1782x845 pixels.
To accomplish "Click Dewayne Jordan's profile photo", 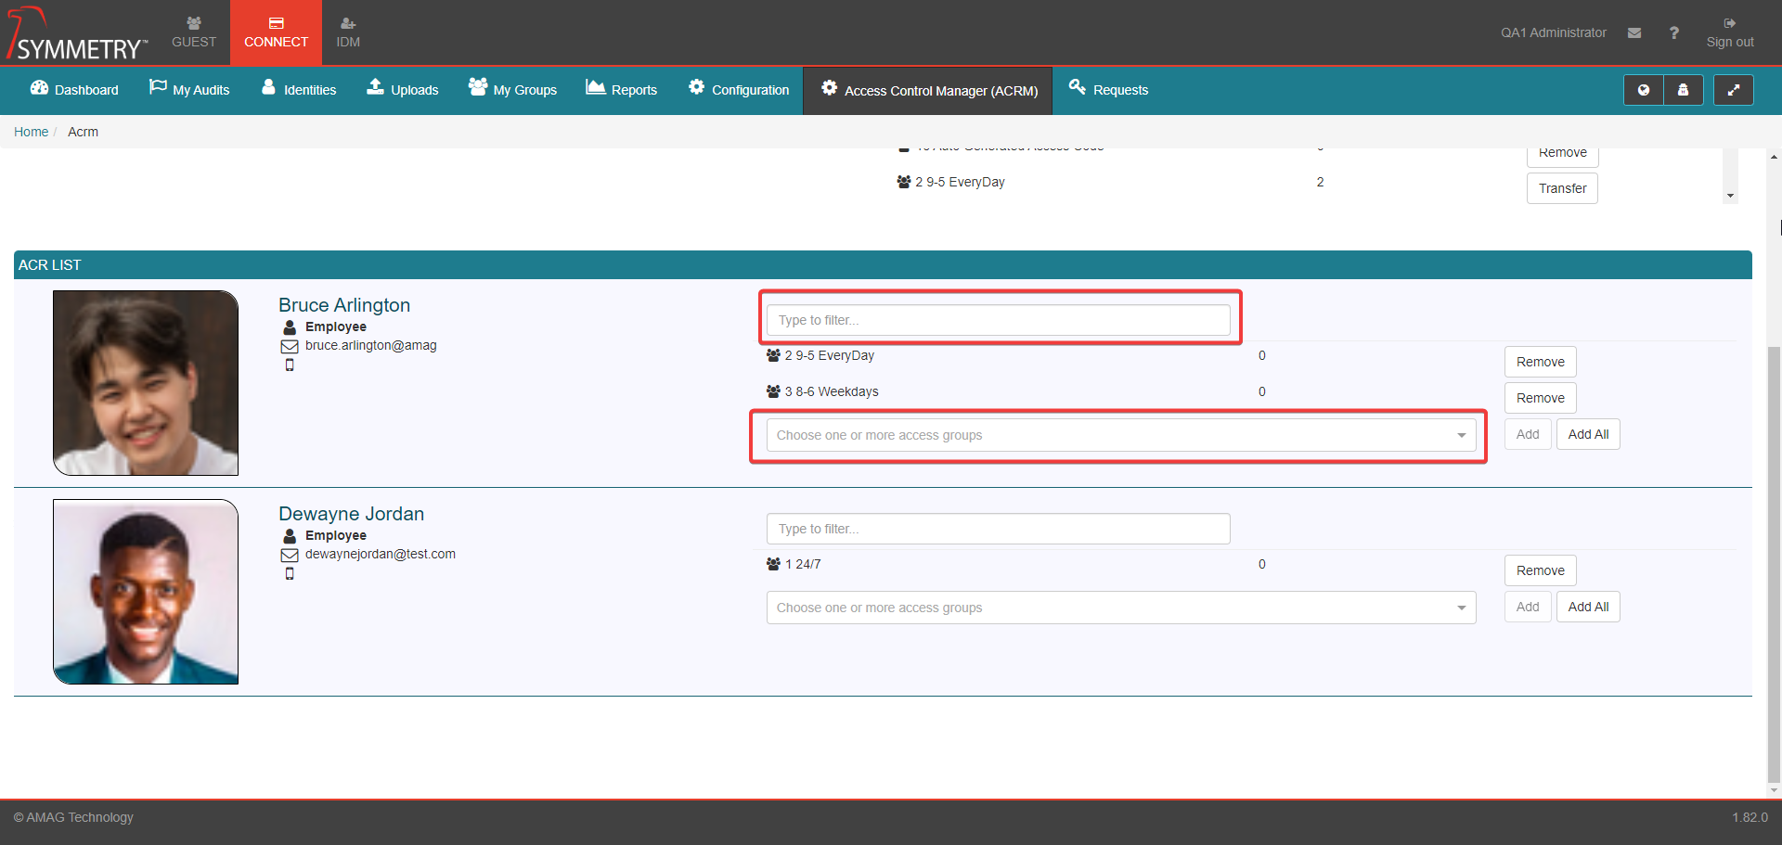I will [146, 592].
